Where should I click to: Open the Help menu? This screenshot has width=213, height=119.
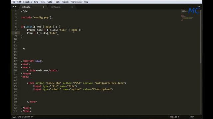(x=86, y=2)
